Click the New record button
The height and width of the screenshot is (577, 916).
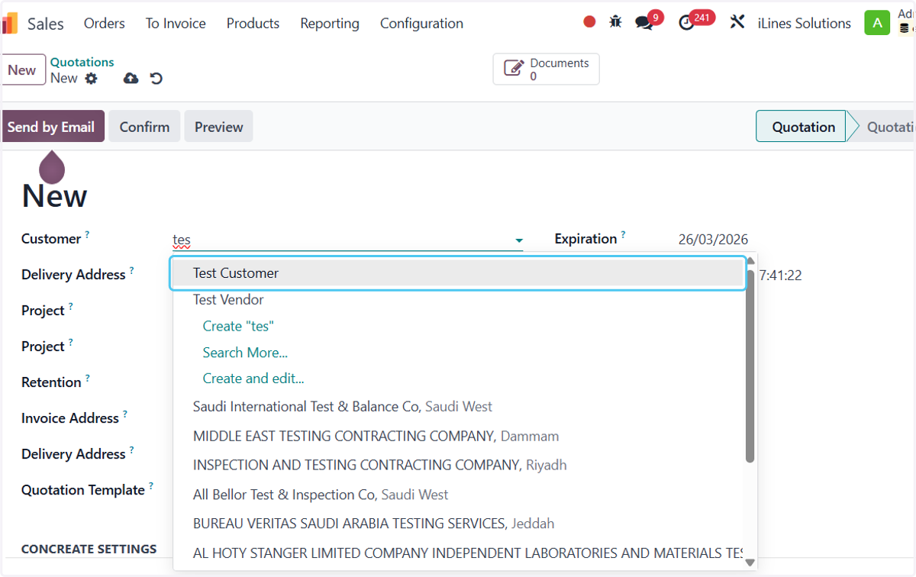[x=22, y=70]
